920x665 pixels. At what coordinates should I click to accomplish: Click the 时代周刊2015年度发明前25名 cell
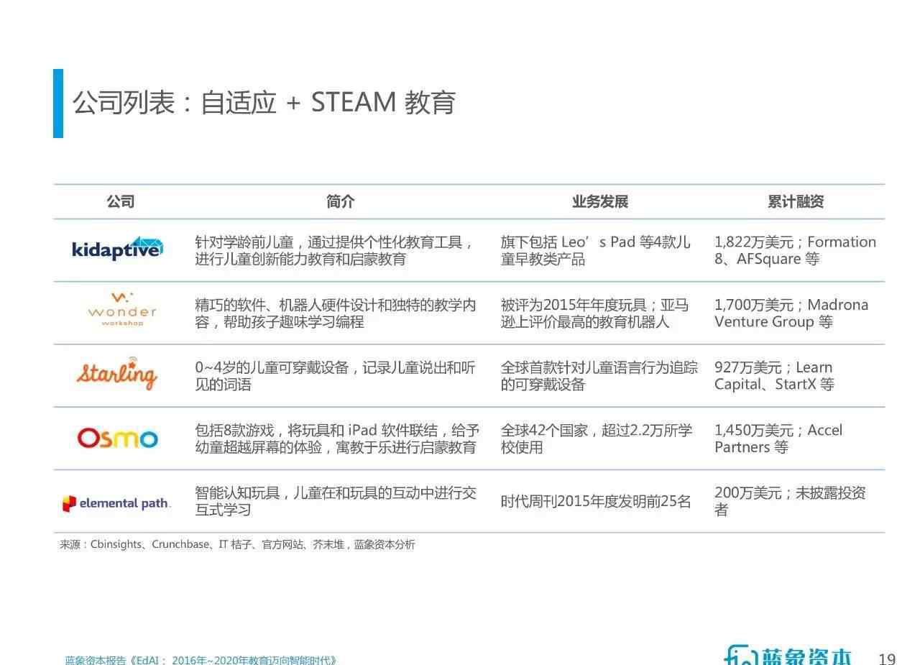(x=596, y=501)
